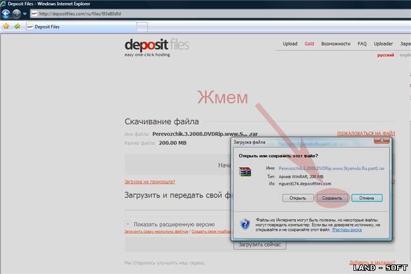
Task: Click the Скачивание файла heading
Action: (161, 121)
